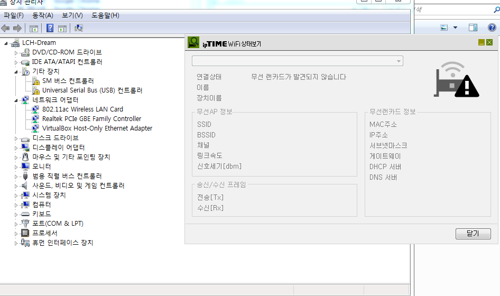The image size is (500, 296).
Task: Click the LCH-Dream computer icon
Action: (15, 43)
